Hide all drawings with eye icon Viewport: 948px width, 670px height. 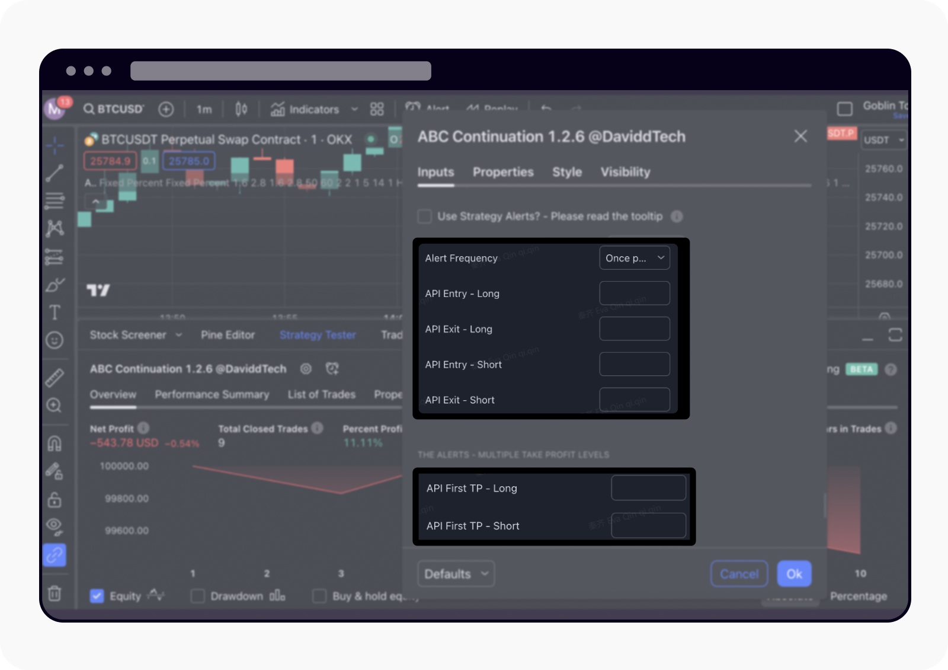[x=55, y=526]
